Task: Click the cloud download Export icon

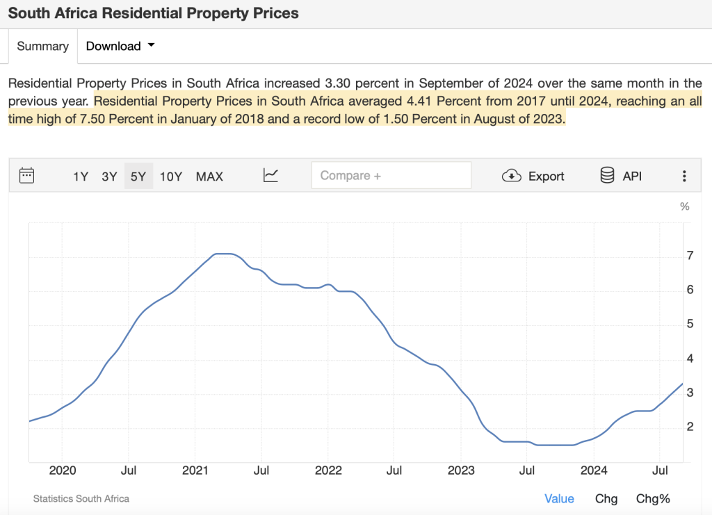Action: point(511,176)
